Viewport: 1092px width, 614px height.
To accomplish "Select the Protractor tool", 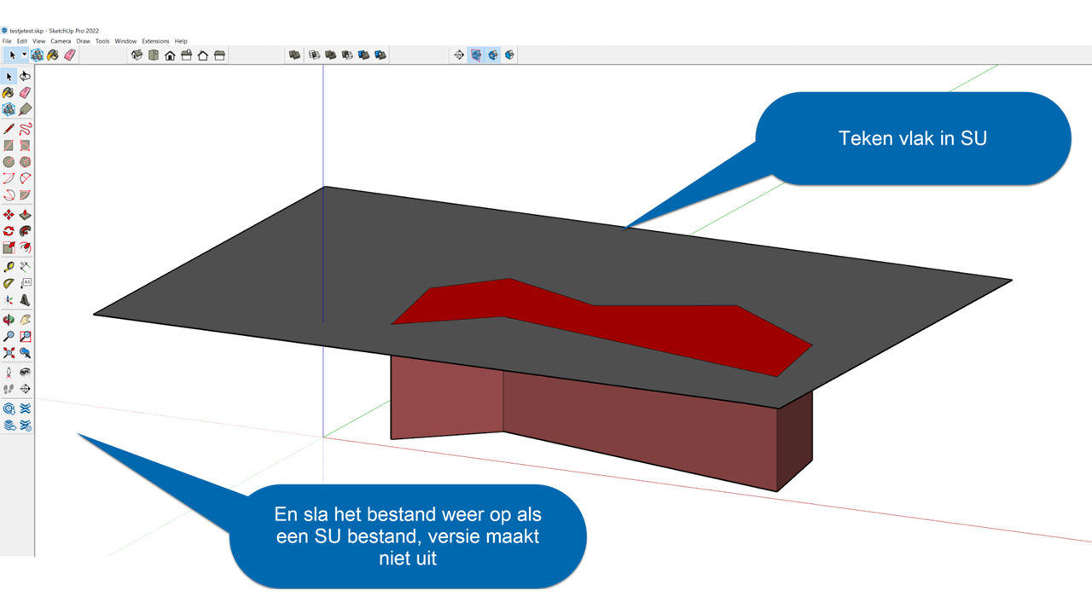I will coord(9,283).
